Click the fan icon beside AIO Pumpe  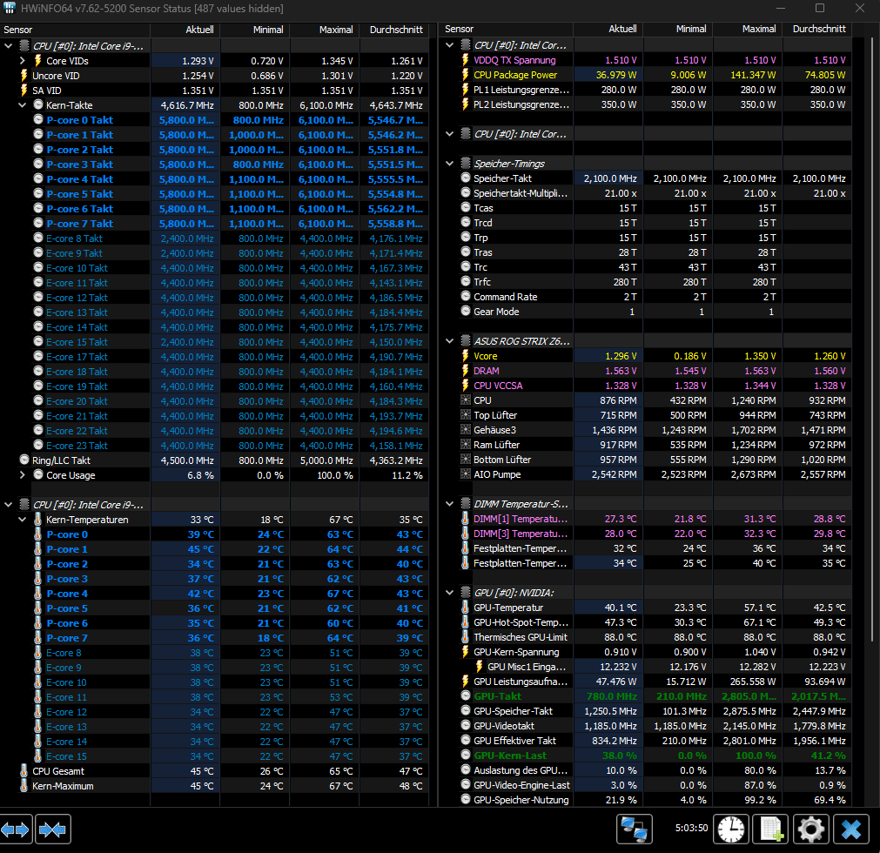(466, 474)
